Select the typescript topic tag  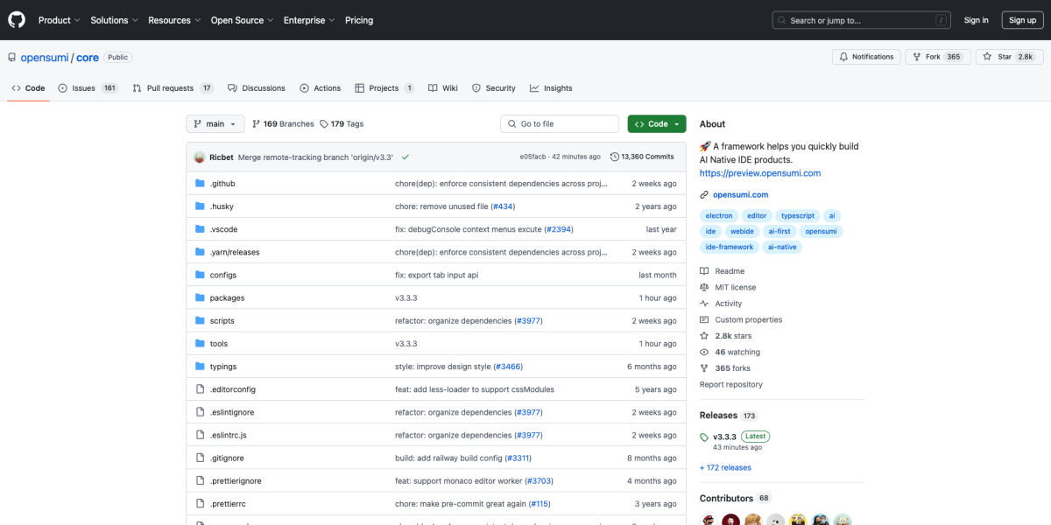797,215
